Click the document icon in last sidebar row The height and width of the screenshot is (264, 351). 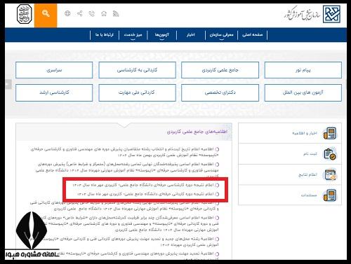click(330, 195)
